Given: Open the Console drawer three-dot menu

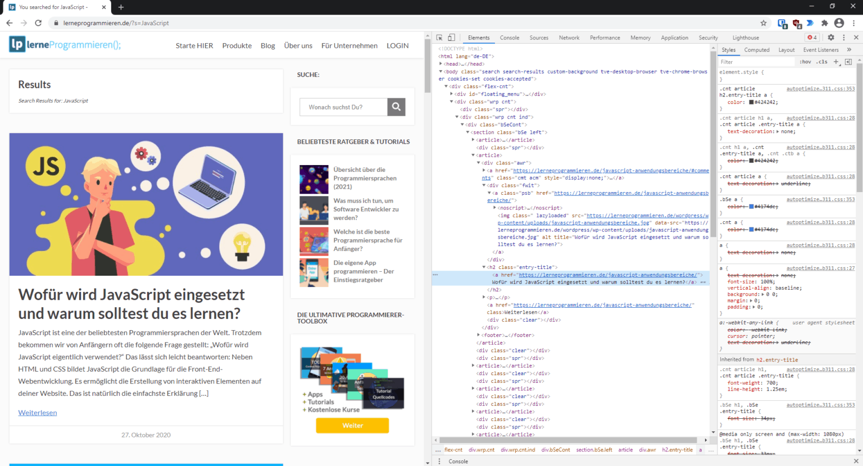Looking at the screenshot, I should [x=439, y=461].
